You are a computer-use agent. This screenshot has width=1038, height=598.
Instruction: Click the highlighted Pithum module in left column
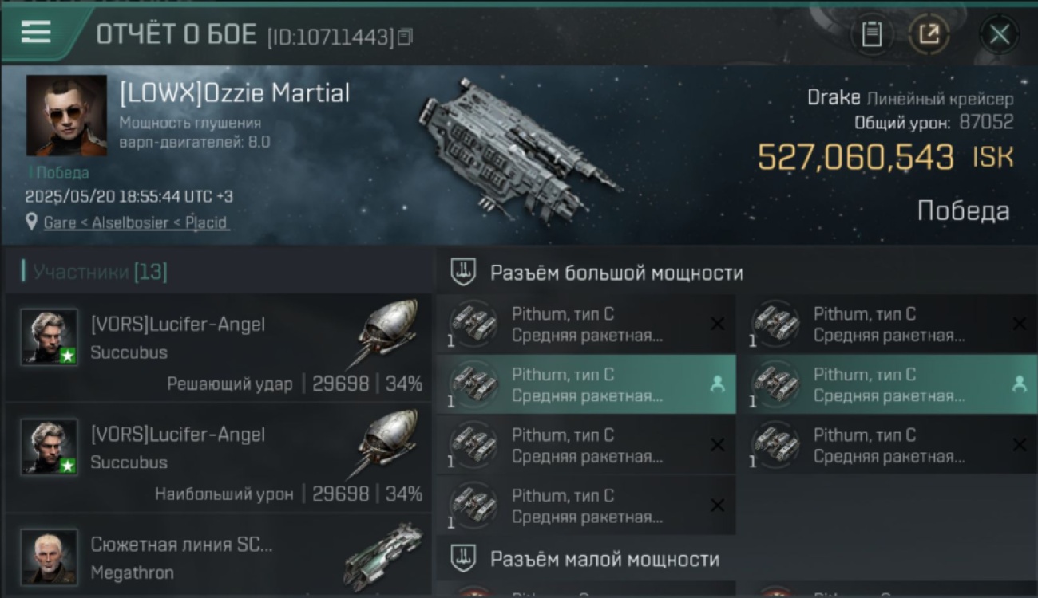coord(587,384)
